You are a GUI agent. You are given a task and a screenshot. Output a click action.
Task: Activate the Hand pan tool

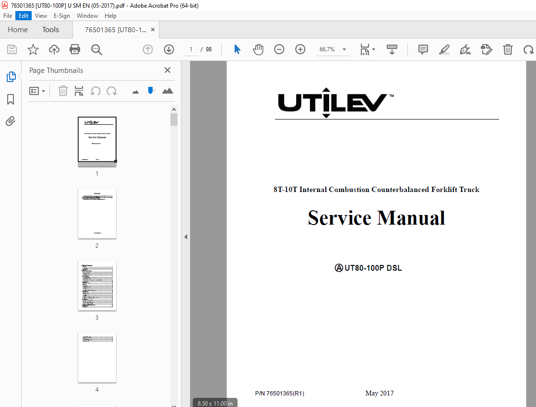(x=258, y=49)
